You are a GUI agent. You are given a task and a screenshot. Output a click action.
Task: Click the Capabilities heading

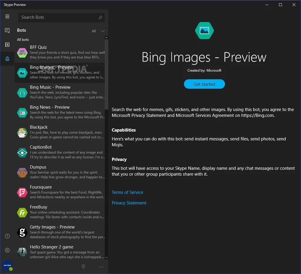pyautogui.click(x=124, y=130)
